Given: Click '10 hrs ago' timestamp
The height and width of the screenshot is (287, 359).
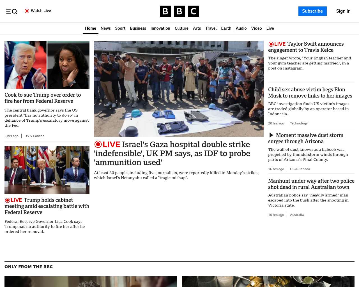Looking at the screenshot, I should pos(276,215).
